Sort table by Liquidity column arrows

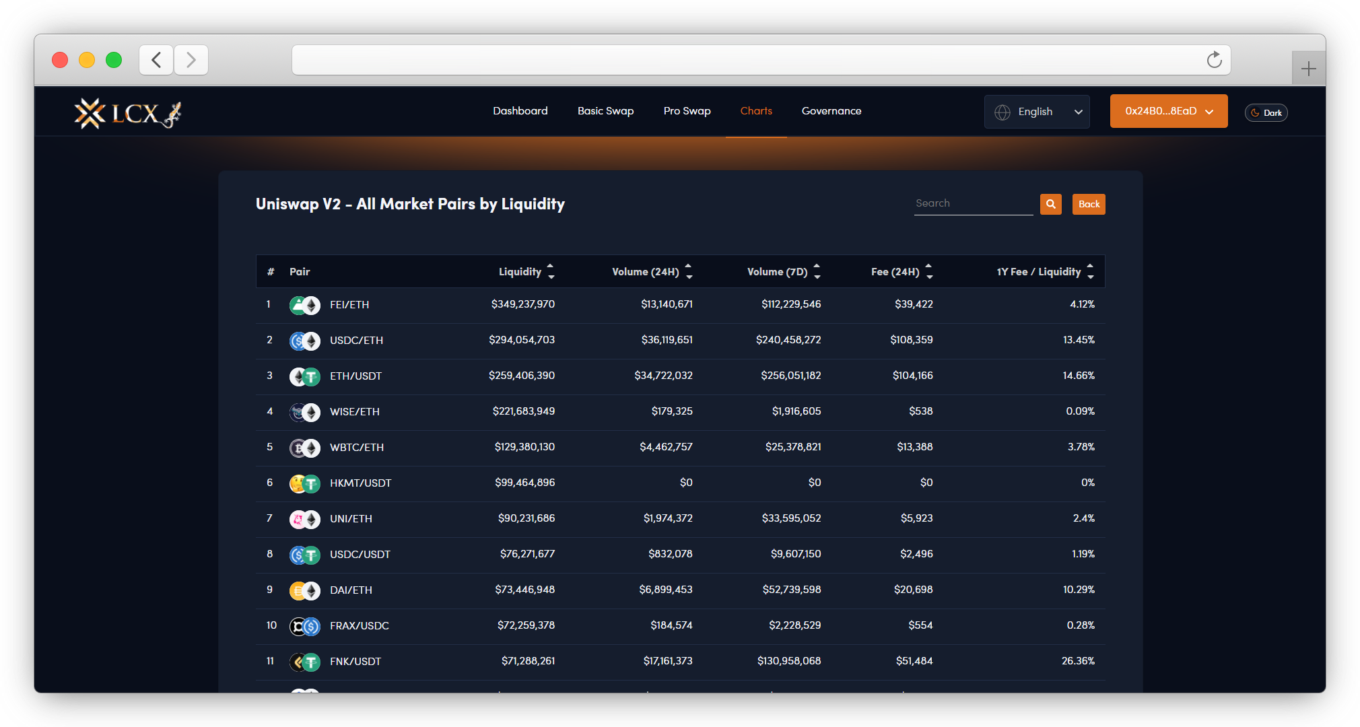point(551,271)
